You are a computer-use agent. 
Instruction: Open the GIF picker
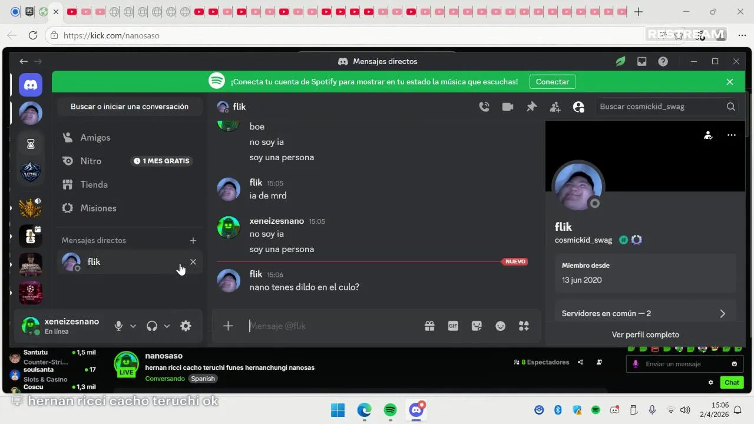[x=453, y=326]
